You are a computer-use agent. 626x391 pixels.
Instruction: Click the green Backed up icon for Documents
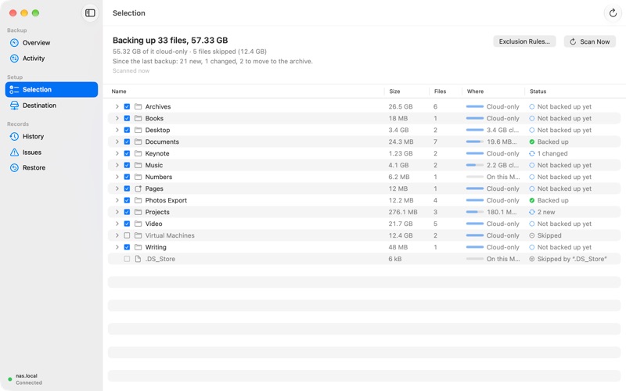tap(532, 142)
